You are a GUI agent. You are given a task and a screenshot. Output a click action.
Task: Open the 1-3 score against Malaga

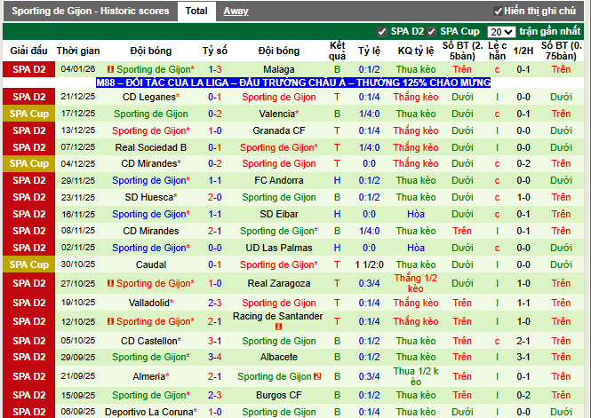215,69
